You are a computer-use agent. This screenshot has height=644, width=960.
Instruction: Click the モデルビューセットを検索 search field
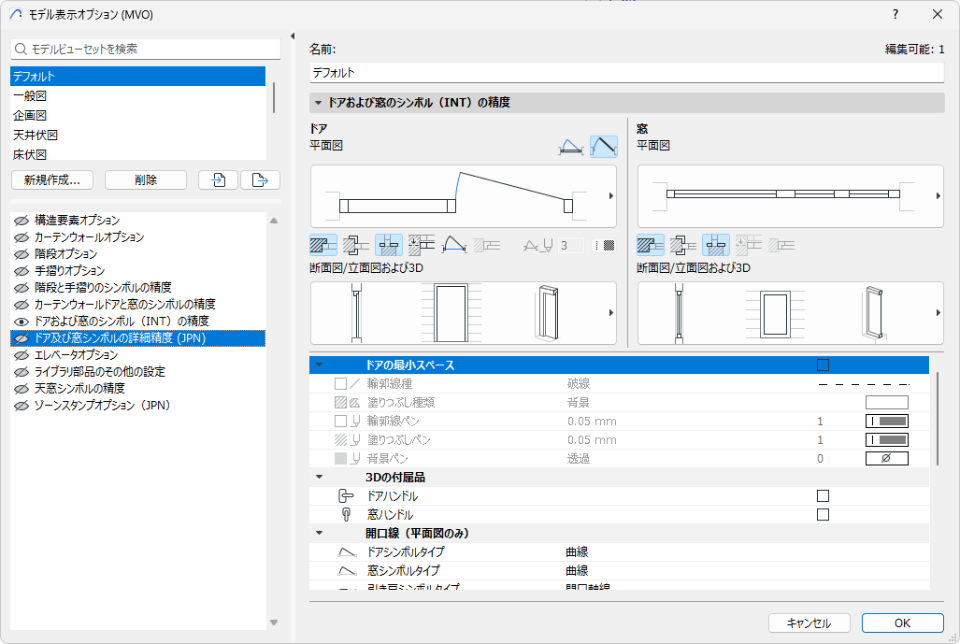[146, 49]
